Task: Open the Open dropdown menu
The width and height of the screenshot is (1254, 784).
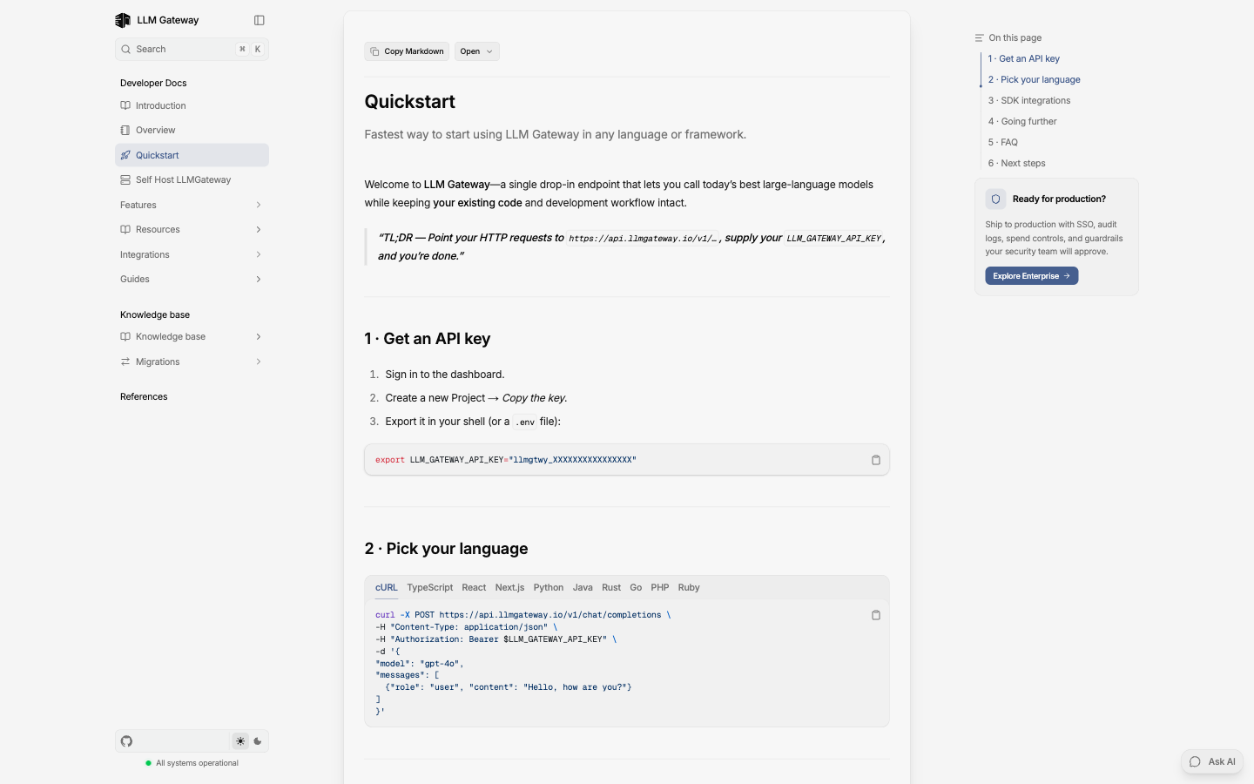Action: point(476,51)
